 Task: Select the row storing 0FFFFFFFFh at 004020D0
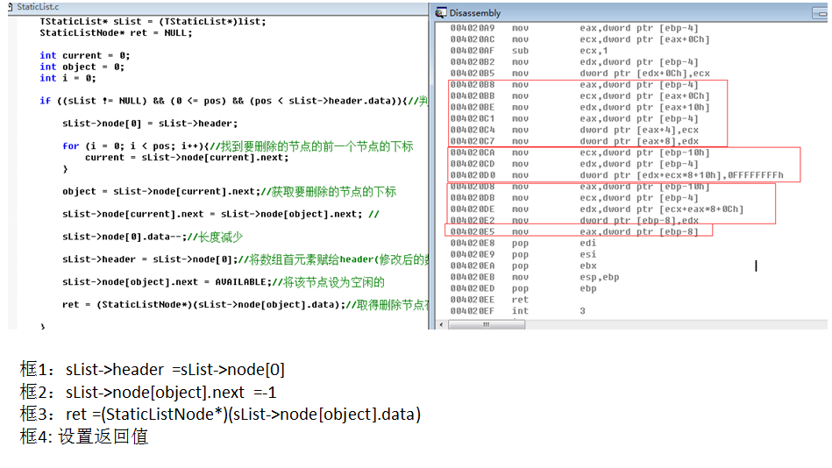616,175
